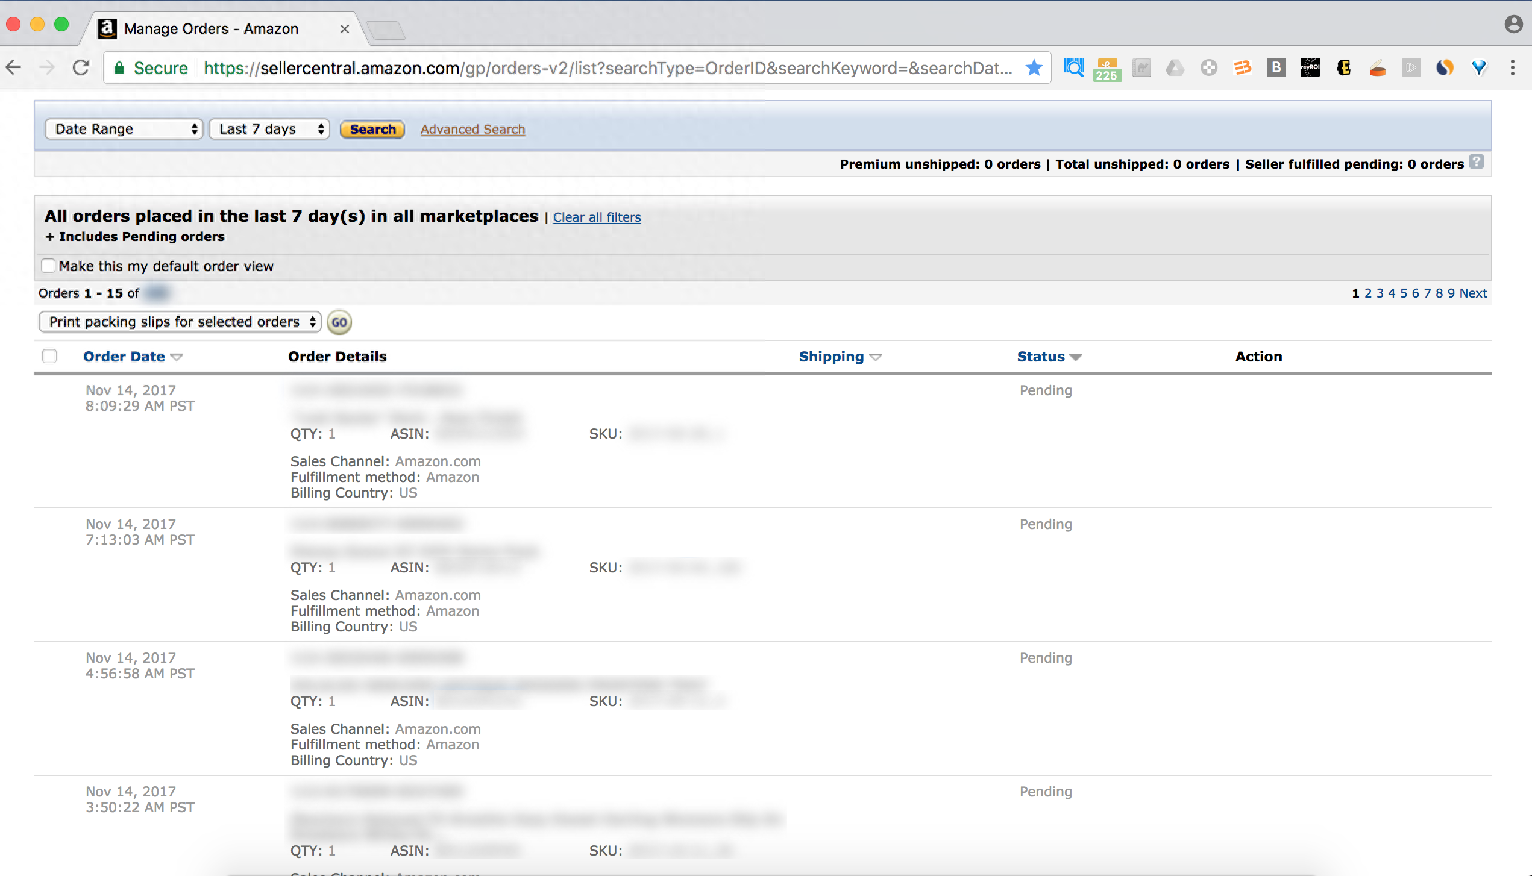Click Clear all filters link

[x=597, y=217]
